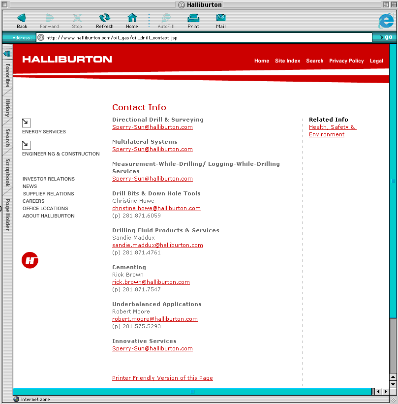Expand the Engineering & Construction arrow icon

[x=26, y=145]
